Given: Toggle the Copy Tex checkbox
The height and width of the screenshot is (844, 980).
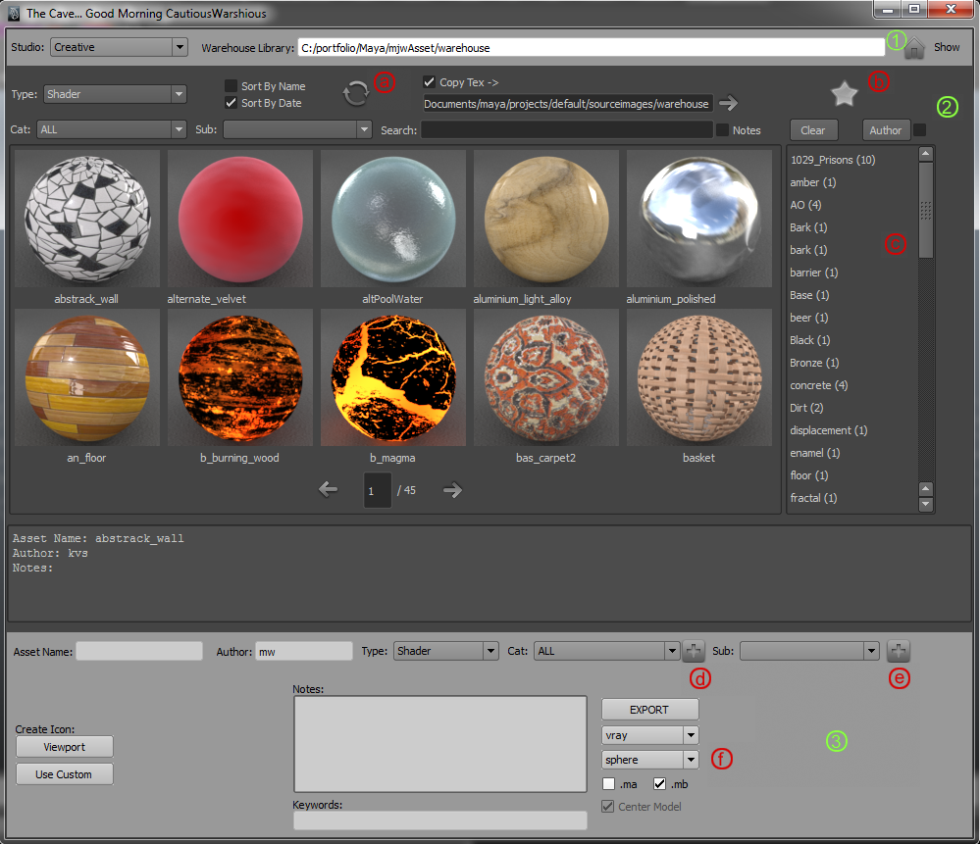Looking at the screenshot, I should point(429,82).
